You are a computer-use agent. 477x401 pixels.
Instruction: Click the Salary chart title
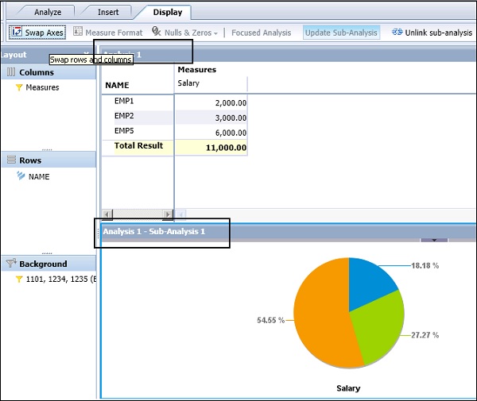(x=348, y=388)
